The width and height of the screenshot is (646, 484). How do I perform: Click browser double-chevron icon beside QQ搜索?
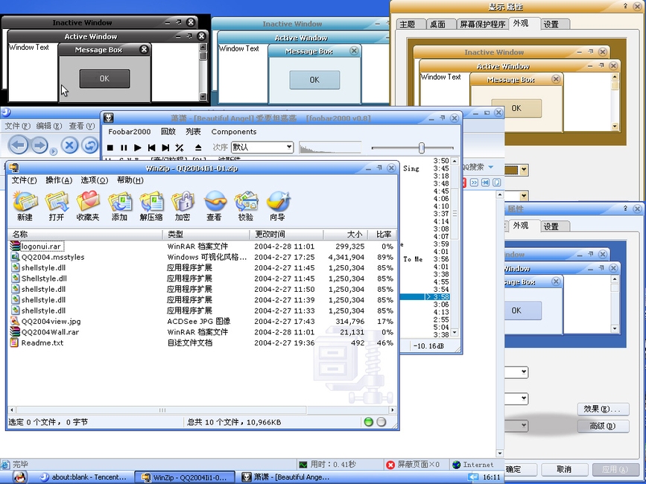[x=474, y=182]
